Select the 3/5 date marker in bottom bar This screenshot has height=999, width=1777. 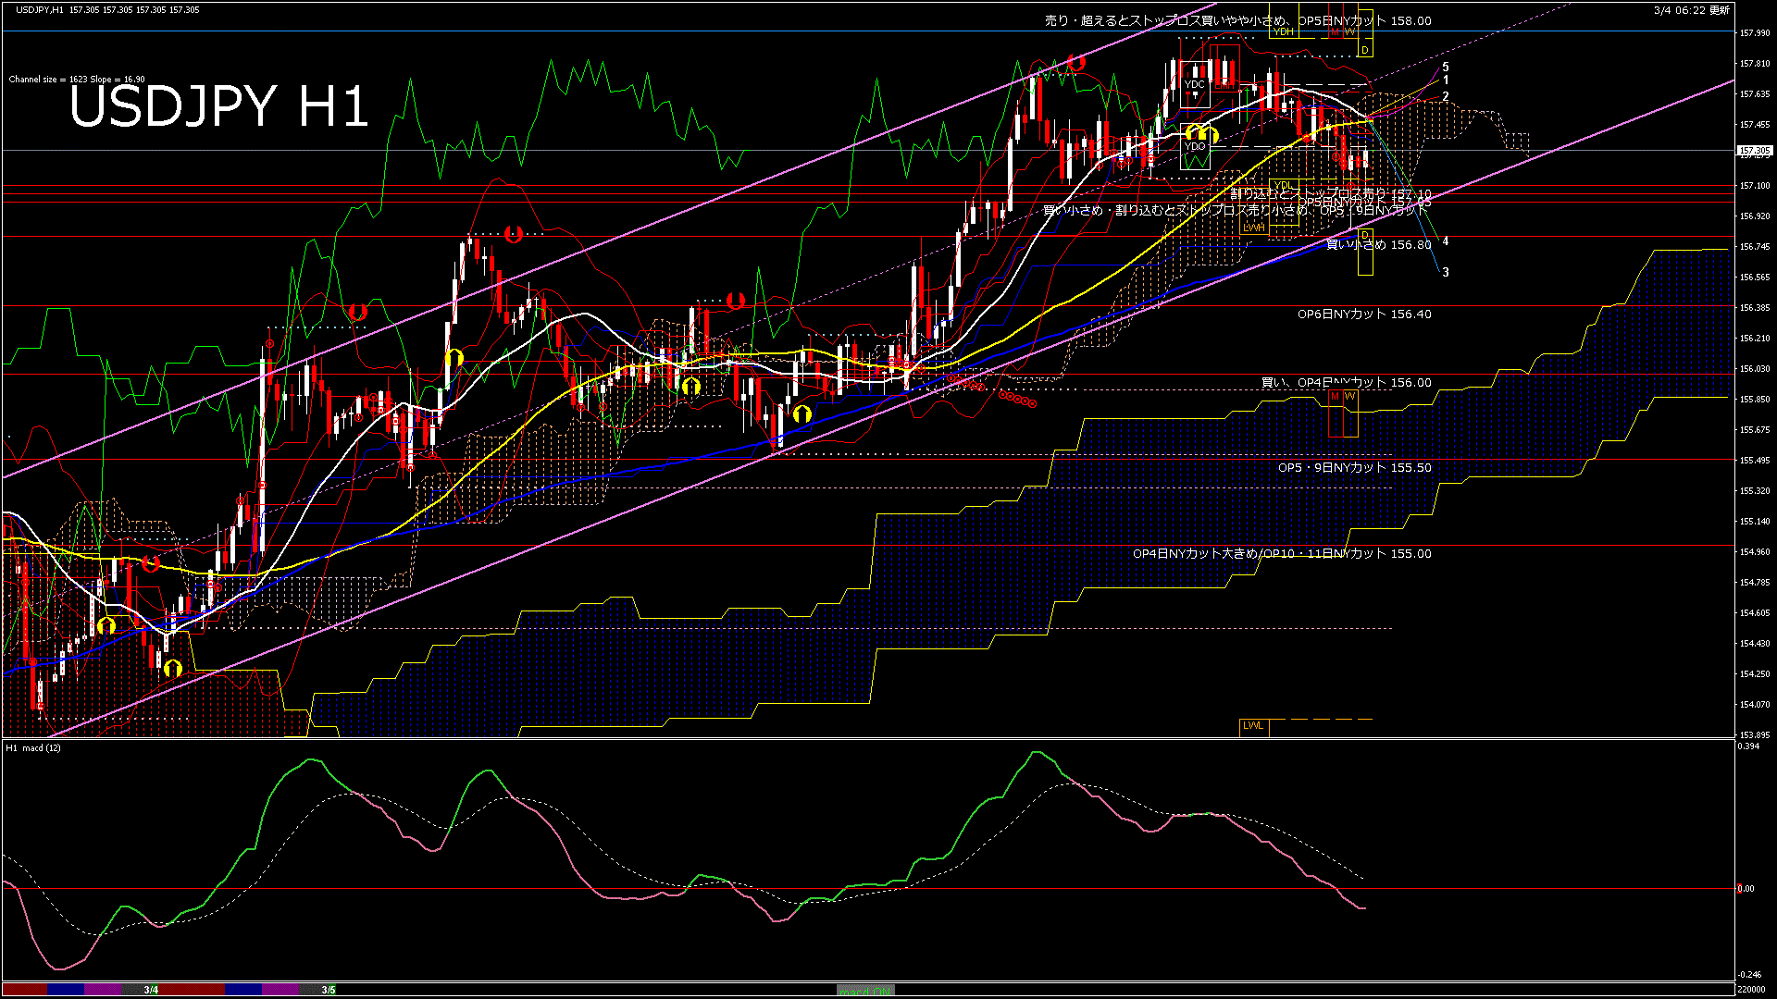click(x=329, y=991)
